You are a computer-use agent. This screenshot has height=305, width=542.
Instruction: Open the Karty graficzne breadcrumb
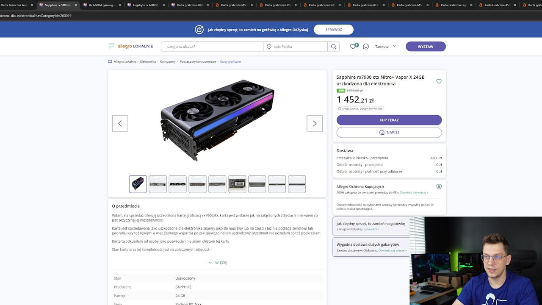tap(230, 61)
